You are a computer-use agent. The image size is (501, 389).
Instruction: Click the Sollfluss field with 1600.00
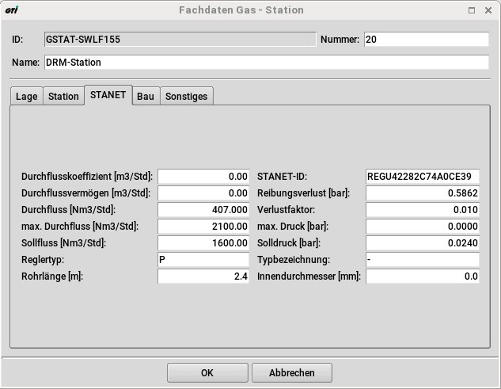(x=203, y=243)
